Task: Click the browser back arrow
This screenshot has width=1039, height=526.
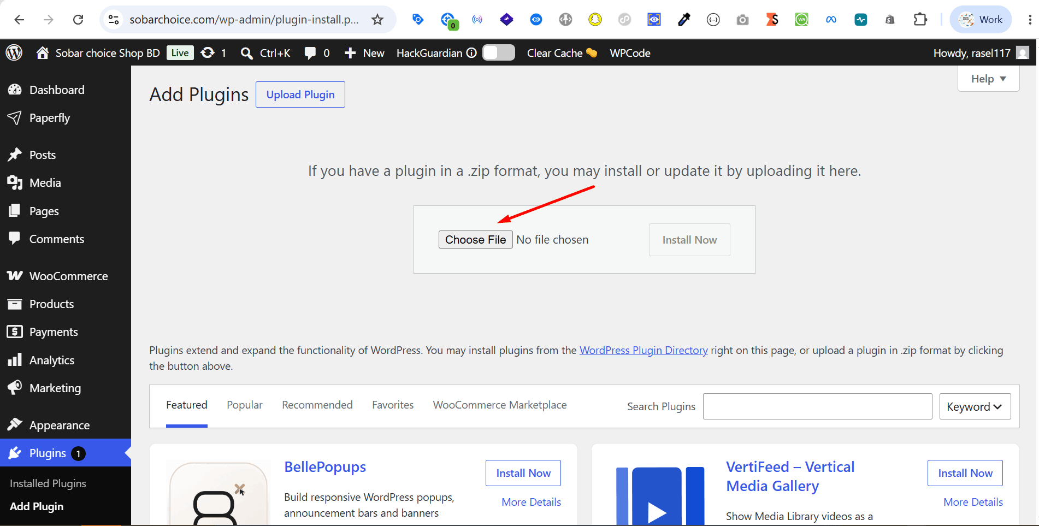Action: click(19, 20)
